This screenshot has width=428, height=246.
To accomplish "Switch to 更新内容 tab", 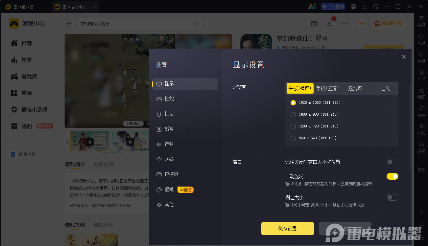I will (104, 164).
